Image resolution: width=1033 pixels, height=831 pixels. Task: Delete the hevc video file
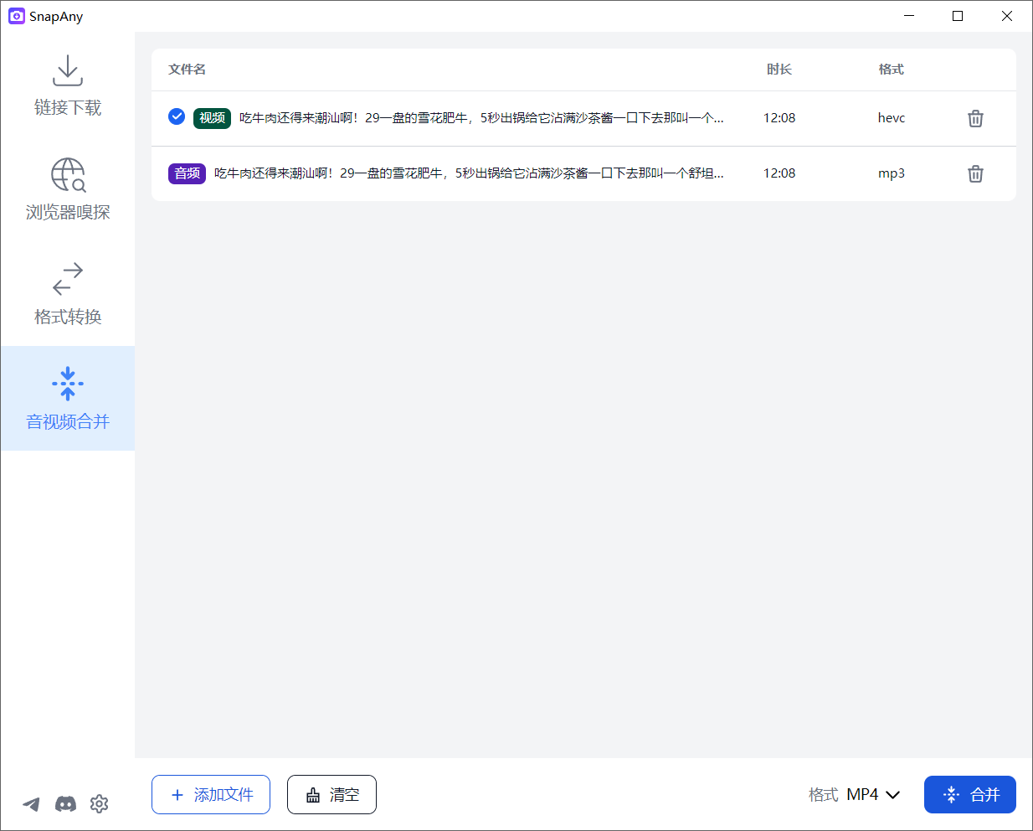(974, 118)
